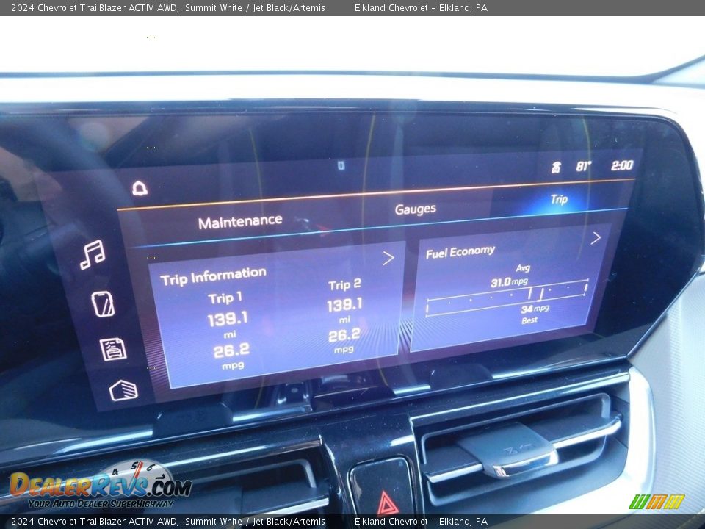Tap the Fuel Economy card title

click(460, 252)
